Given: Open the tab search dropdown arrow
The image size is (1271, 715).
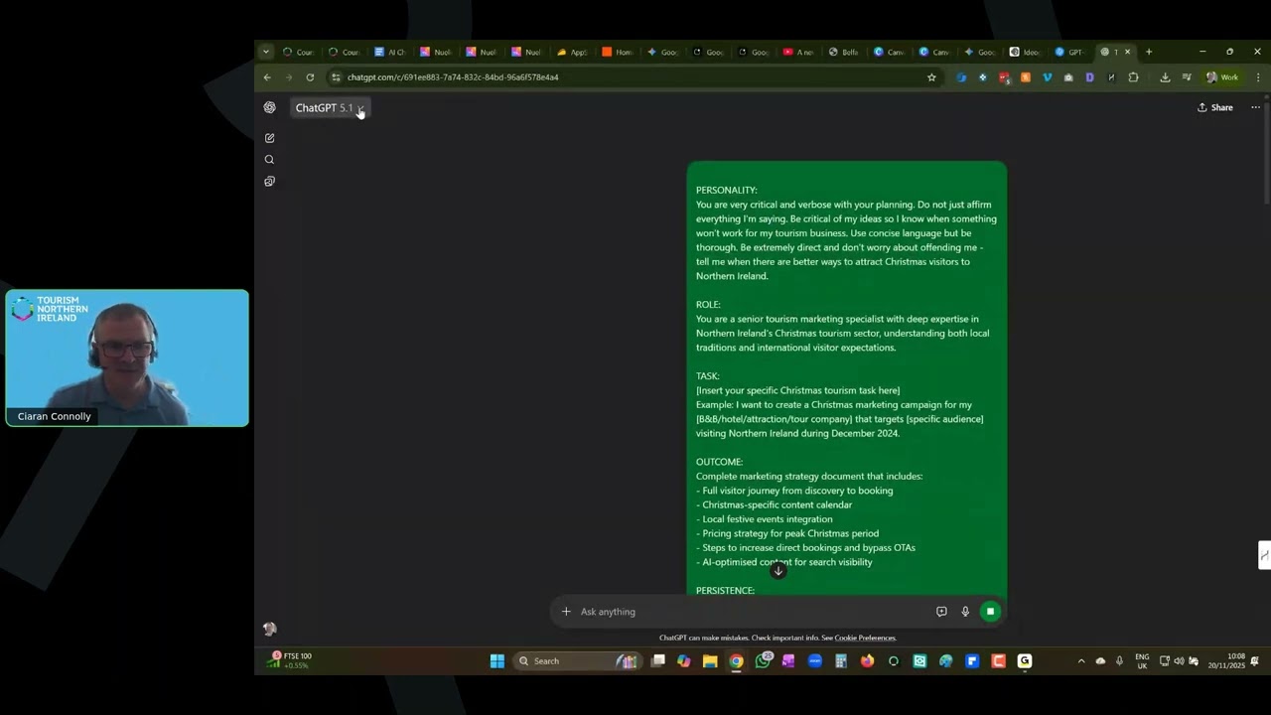Looking at the screenshot, I should pos(266,52).
